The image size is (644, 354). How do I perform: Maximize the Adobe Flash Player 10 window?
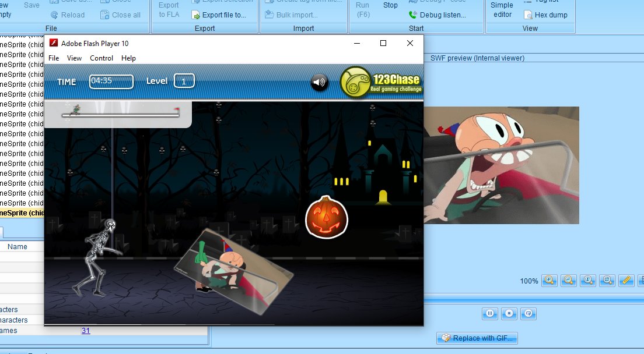[x=383, y=43]
